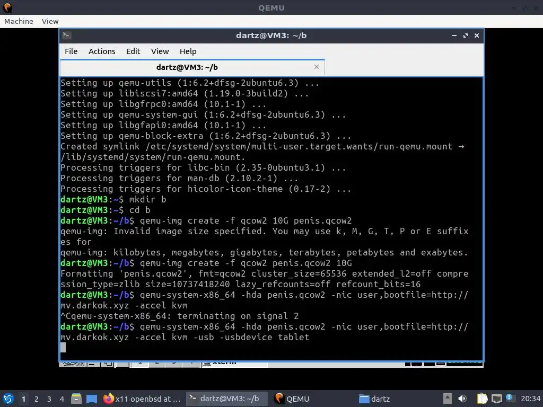543x407 pixels.
Task: Click the QEMU logo in outer title bar
Action: [7, 7]
